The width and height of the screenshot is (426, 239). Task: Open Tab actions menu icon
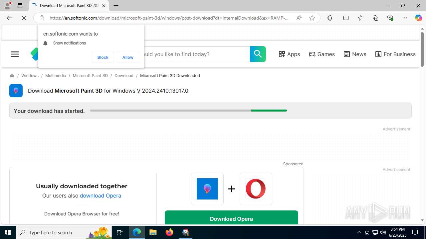[x=20, y=6]
